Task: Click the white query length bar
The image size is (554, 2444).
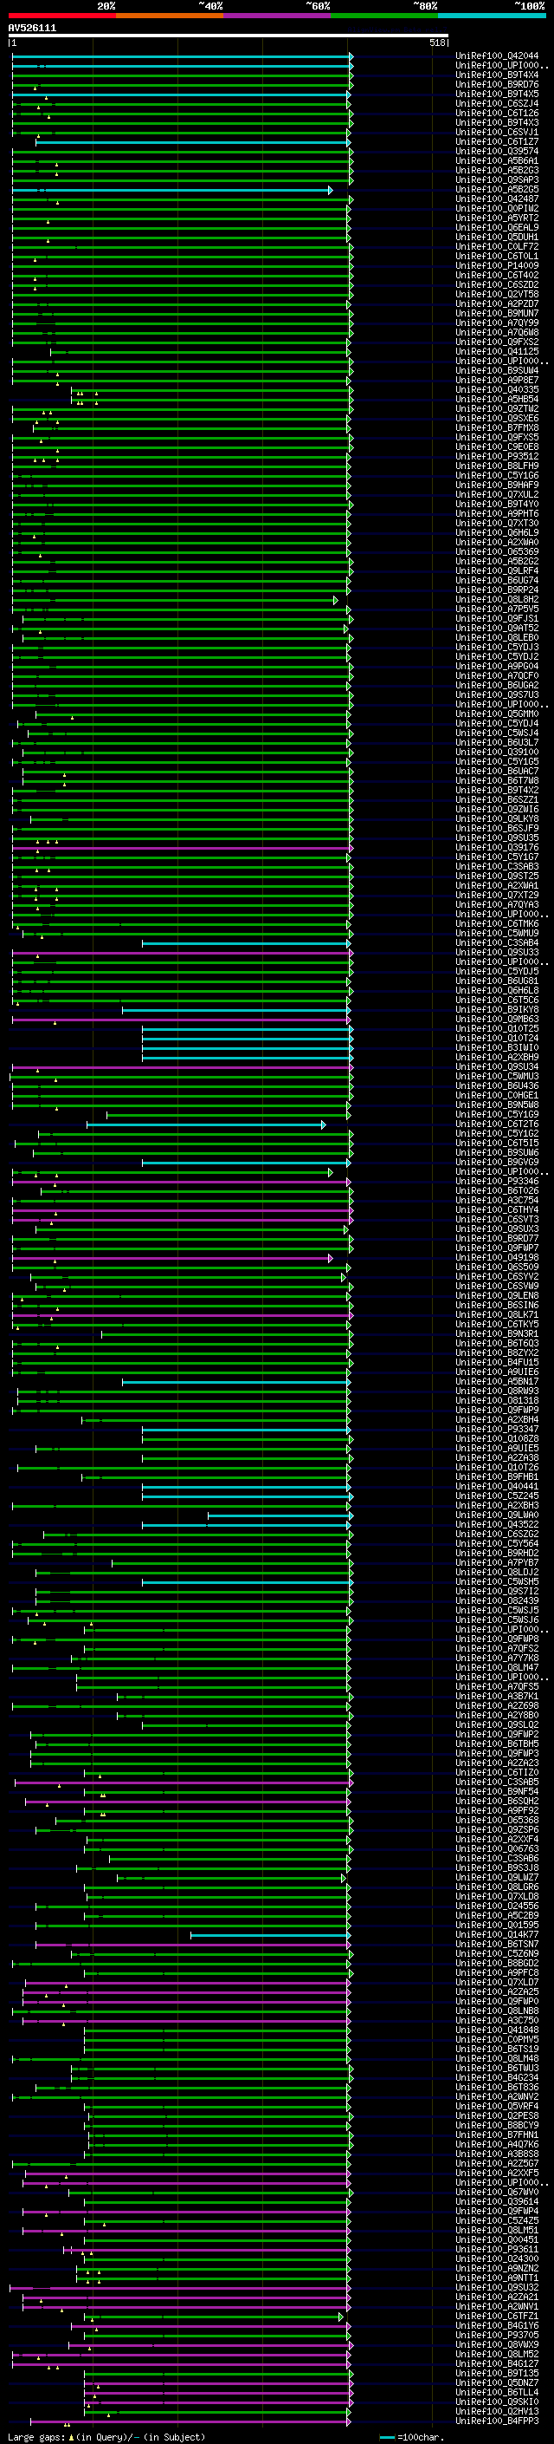Action: (x=229, y=36)
